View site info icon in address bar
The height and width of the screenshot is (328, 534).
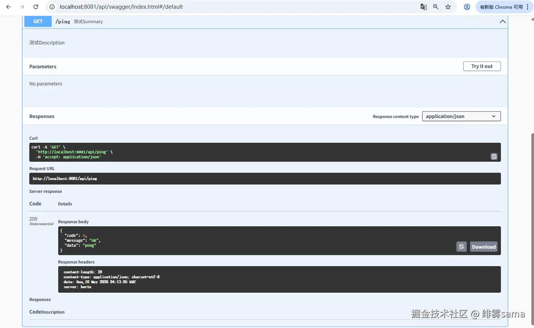coord(52,7)
